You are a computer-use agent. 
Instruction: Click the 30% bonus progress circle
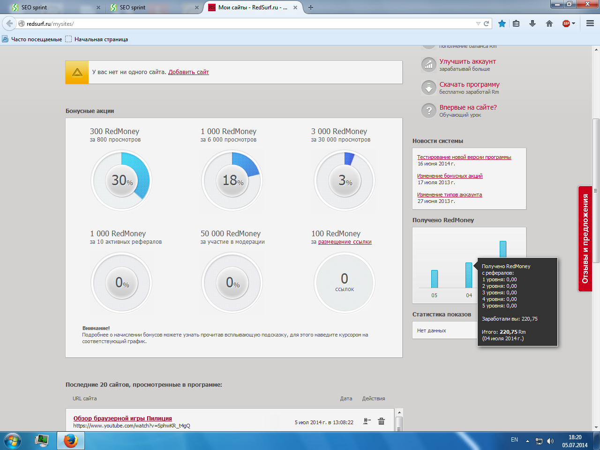[x=121, y=180]
